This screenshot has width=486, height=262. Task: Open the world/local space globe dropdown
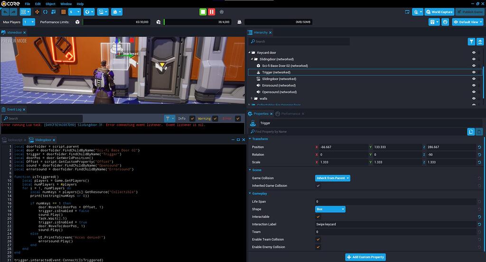(x=89, y=12)
